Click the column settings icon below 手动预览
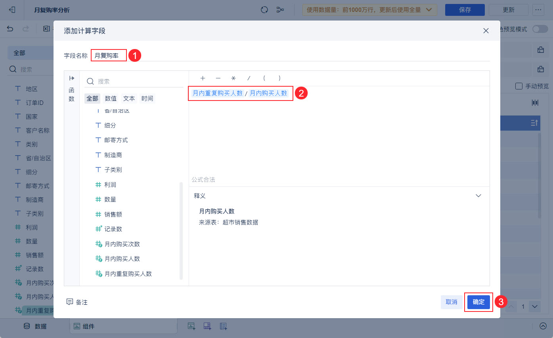Viewport: 553px width, 338px height. 535,103
